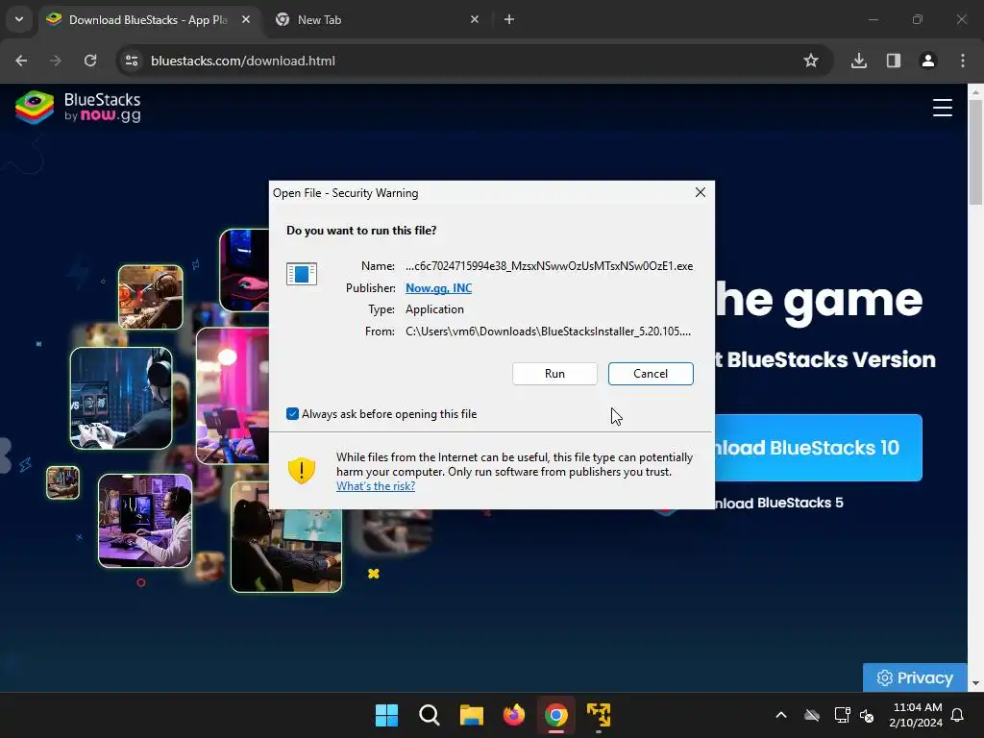984x738 pixels.
Task: Click the cloud sync tray icon
Action: [x=812, y=715]
